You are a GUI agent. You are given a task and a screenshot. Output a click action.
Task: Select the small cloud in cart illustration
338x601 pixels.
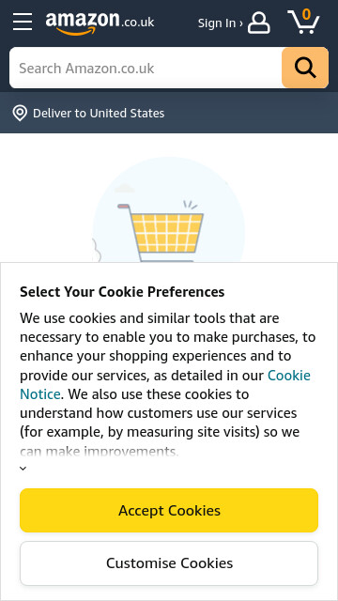[x=125, y=188]
